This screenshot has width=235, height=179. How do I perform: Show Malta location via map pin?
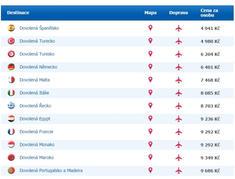[x=150, y=80]
